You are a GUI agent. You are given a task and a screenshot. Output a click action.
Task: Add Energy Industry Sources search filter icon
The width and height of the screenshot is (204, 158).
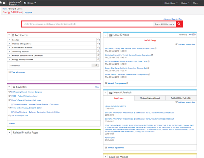[x=99, y=59]
